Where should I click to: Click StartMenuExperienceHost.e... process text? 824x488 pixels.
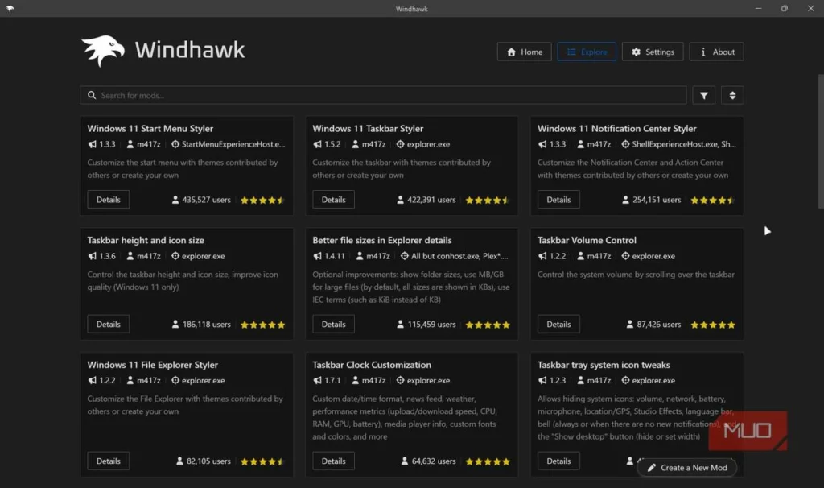[233, 144]
